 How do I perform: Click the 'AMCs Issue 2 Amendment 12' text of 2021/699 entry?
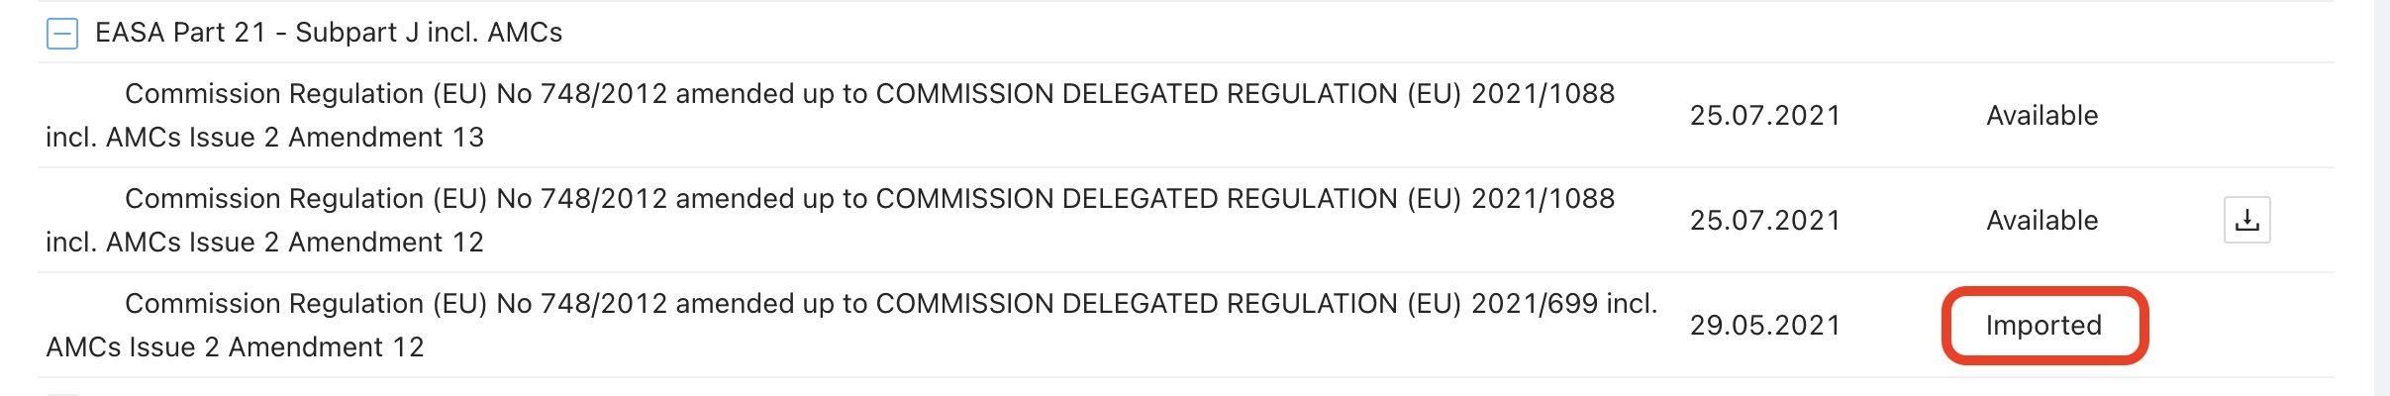coord(235,346)
